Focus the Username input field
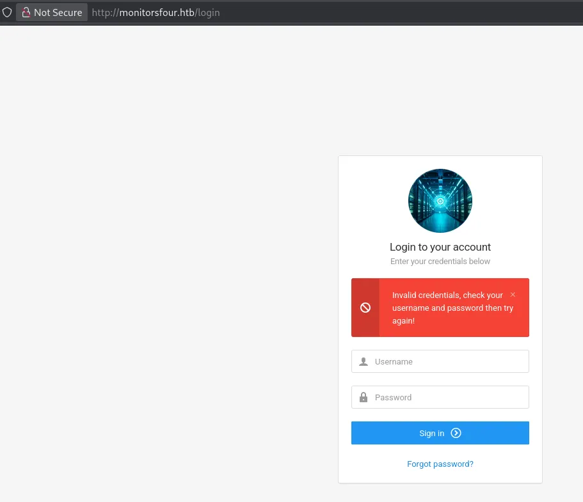Screen dimensions: 583x502 coord(448,361)
